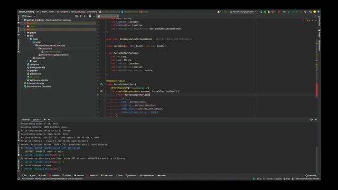Screen dimensions: 338x190
Task: Click the red Stop icon in the top toolbar
Action: coord(279,12)
